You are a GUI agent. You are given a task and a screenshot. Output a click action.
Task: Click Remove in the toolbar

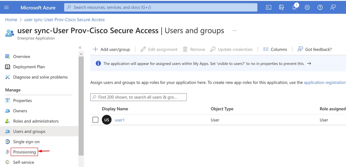(194, 50)
